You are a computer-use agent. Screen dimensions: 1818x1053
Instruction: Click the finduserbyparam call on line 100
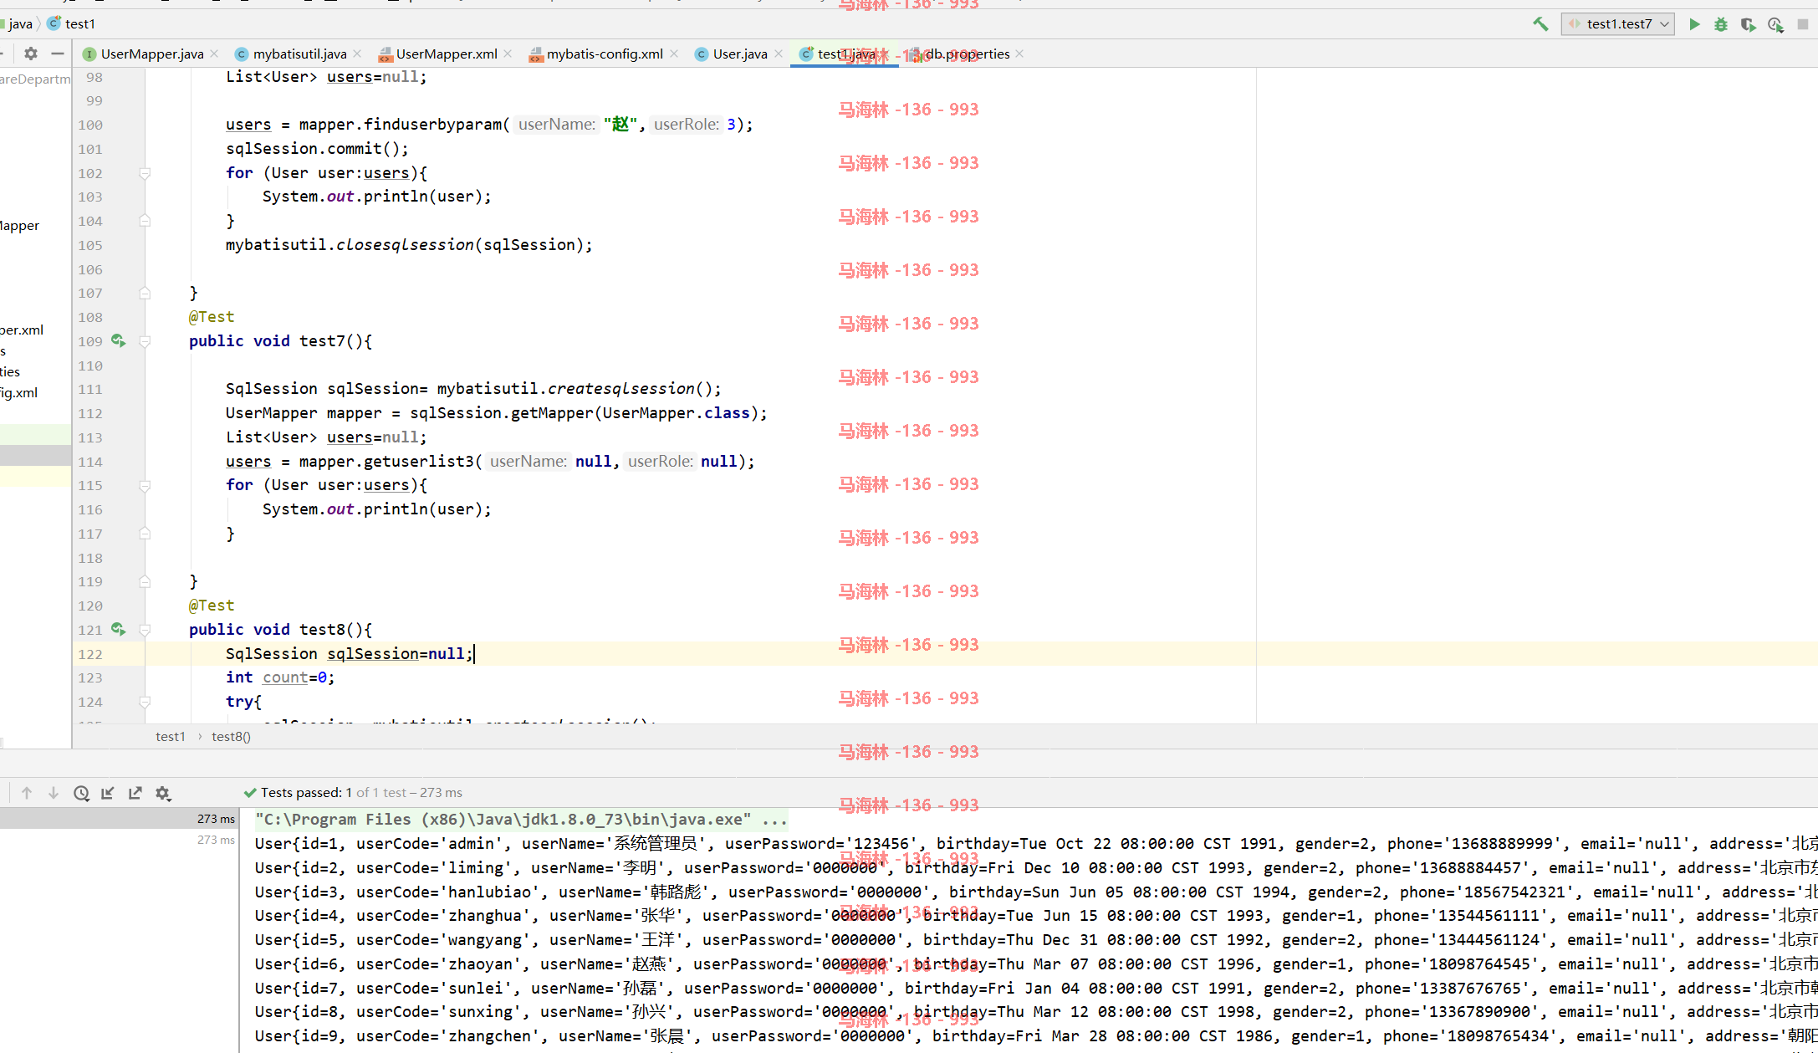pyautogui.click(x=433, y=124)
